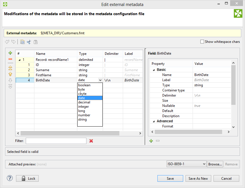The image size is (245, 188).
Task: Add a new field with green plus
Action: coord(10,53)
